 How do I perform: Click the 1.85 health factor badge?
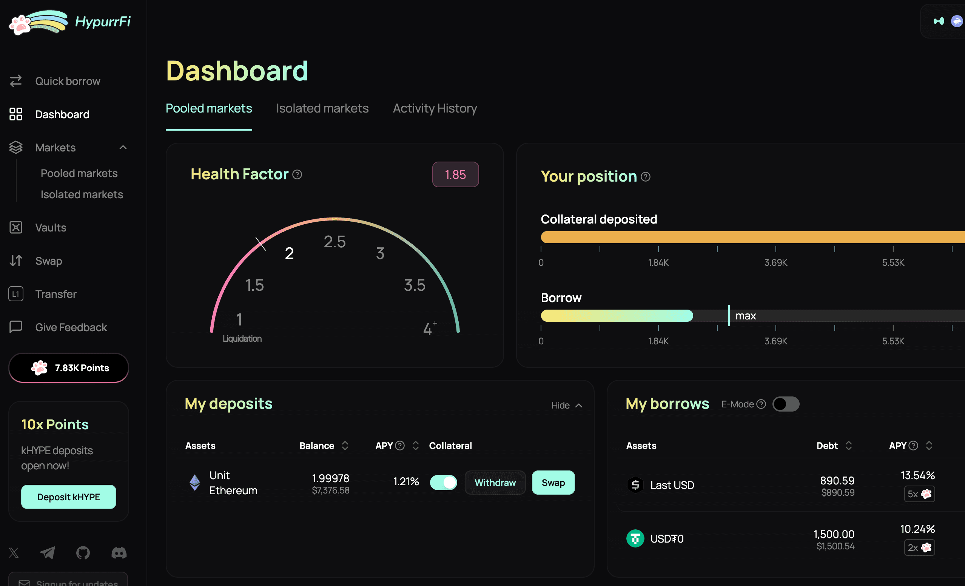tap(455, 174)
